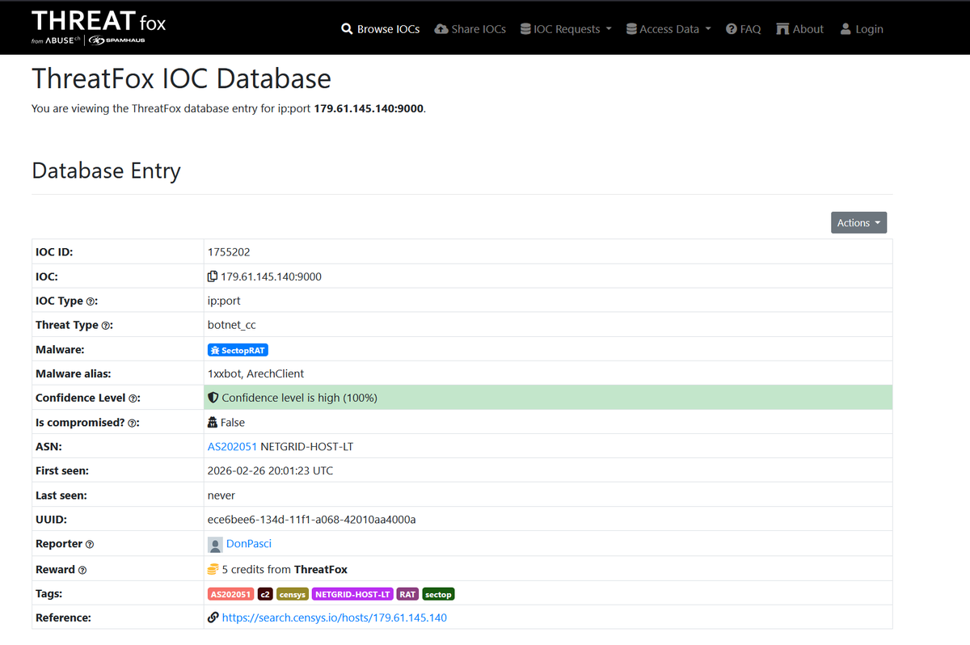Open the About page

pyautogui.click(x=800, y=29)
